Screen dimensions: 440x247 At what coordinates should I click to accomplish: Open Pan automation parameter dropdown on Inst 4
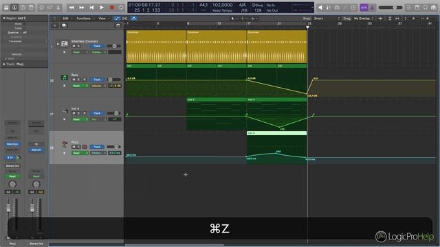(98, 119)
